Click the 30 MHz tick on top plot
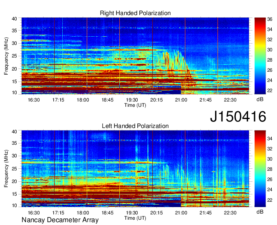Screen dimensions: 277x225 coord(14,43)
